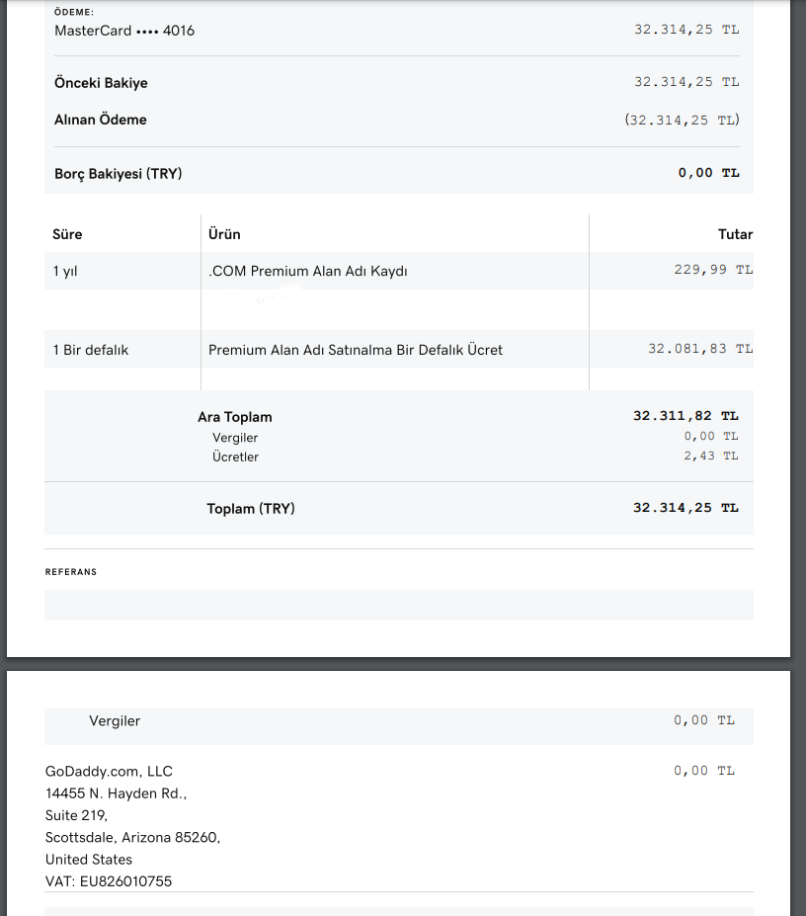Select the VAT: EU826010755 text
This screenshot has width=806, height=916.
109,881
